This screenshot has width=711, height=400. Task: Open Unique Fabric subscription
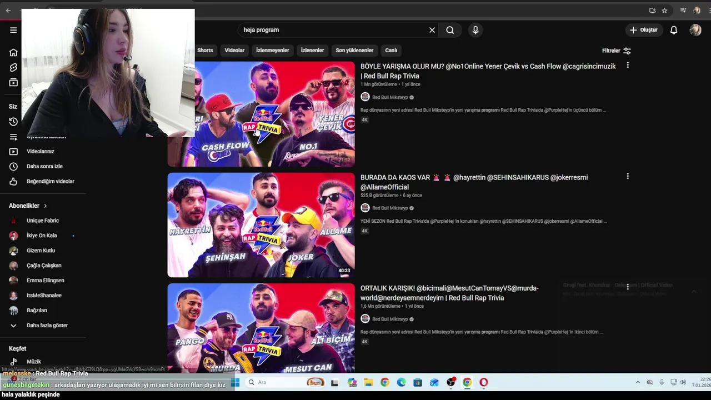43,221
